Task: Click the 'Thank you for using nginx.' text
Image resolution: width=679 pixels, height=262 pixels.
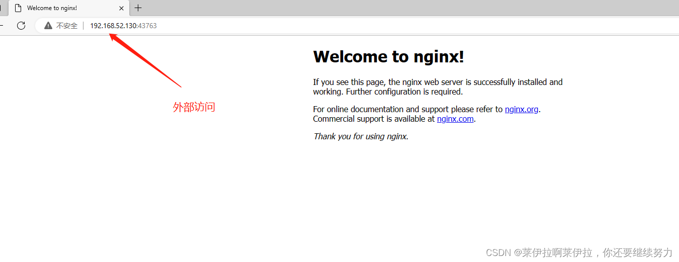Action: (361, 136)
